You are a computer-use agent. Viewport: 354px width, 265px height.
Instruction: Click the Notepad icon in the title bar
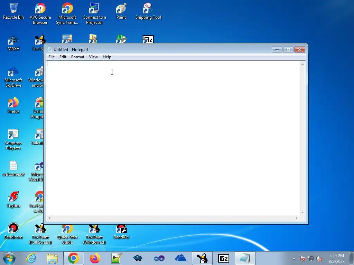50,50
